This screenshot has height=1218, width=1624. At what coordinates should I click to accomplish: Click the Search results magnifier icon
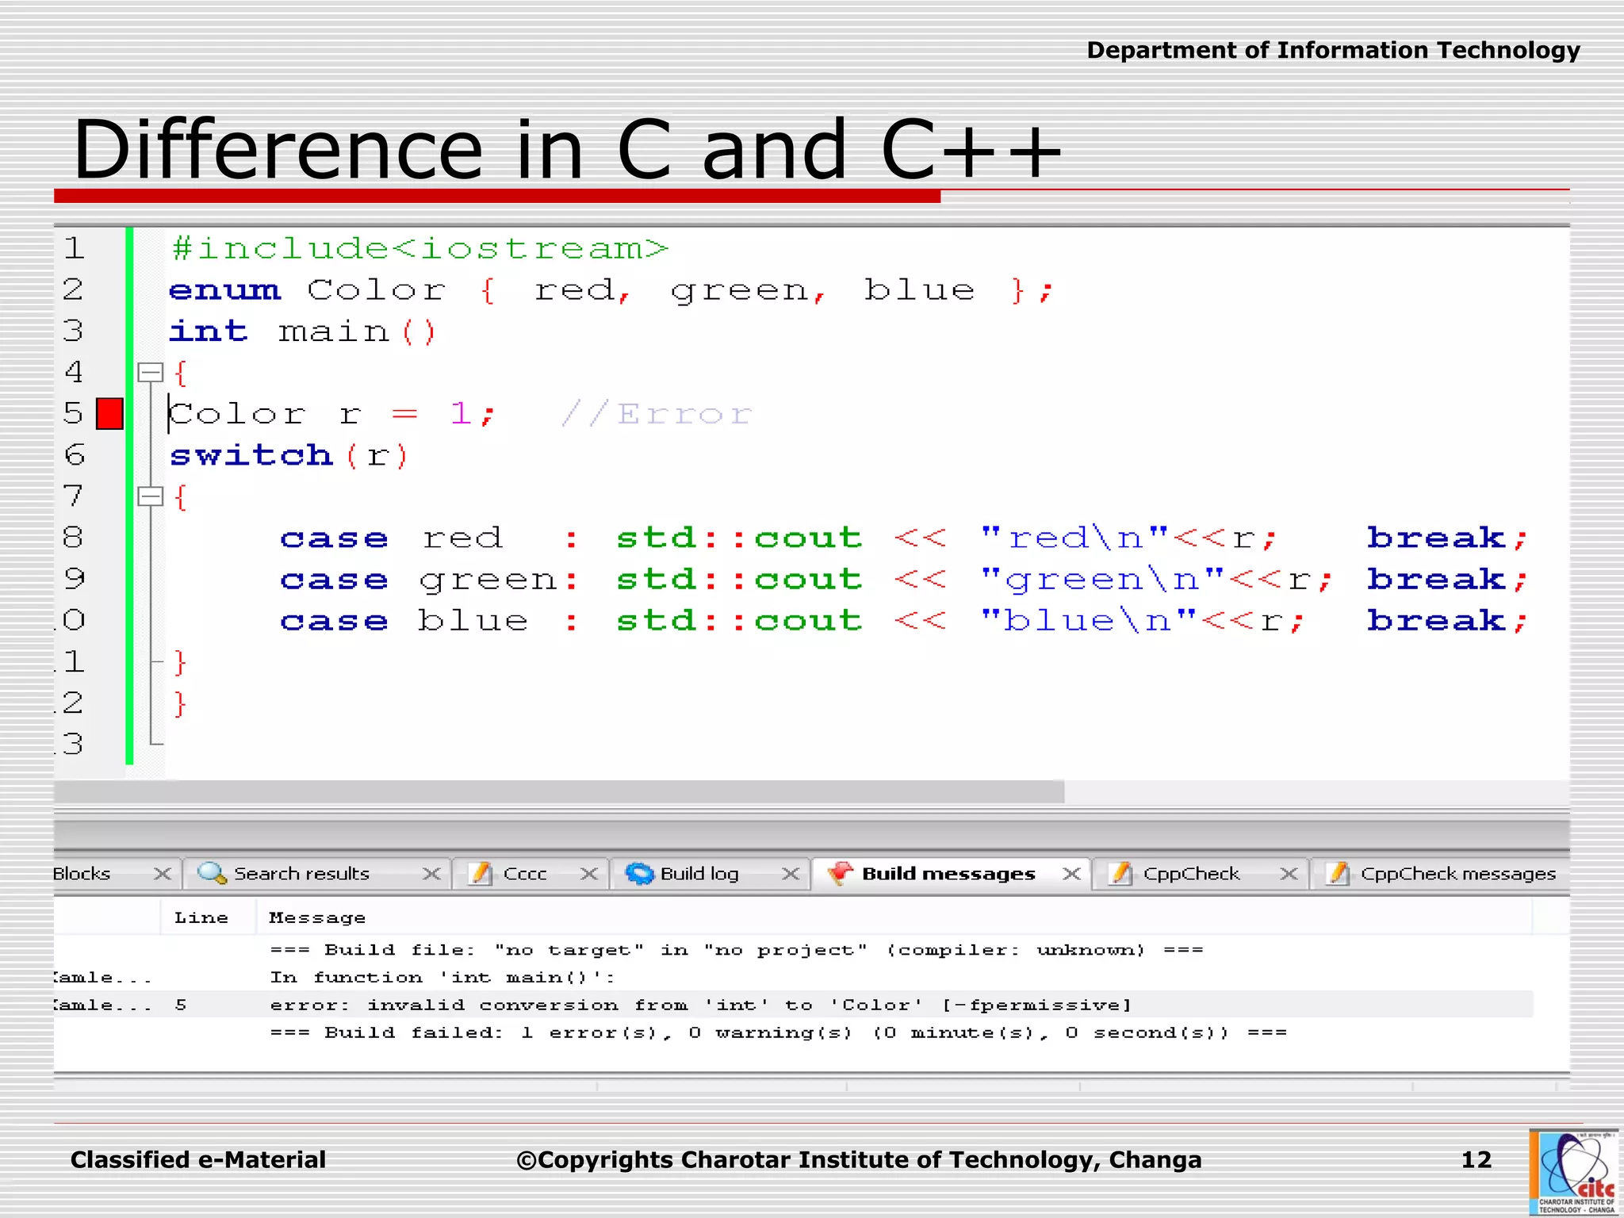click(x=212, y=873)
